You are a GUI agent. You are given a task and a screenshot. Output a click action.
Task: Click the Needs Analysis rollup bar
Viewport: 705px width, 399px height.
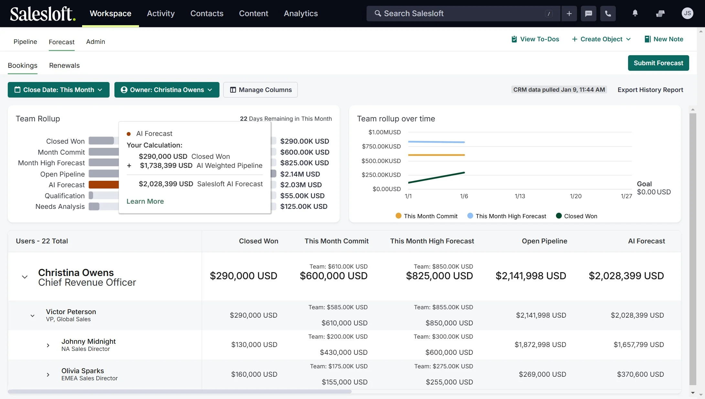[x=94, y=207]
